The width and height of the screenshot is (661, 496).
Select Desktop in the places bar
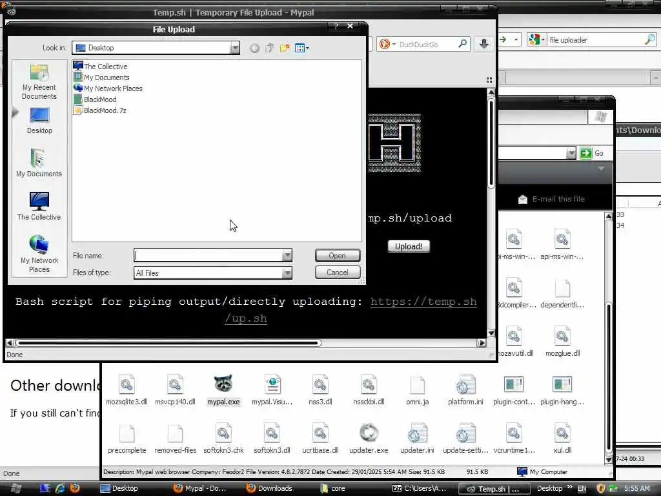coord(39,121)
